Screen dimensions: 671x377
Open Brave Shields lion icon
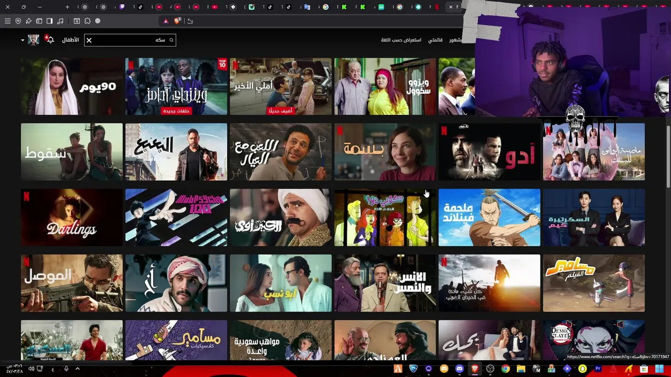pyautogui.click(x=177, y=21)
